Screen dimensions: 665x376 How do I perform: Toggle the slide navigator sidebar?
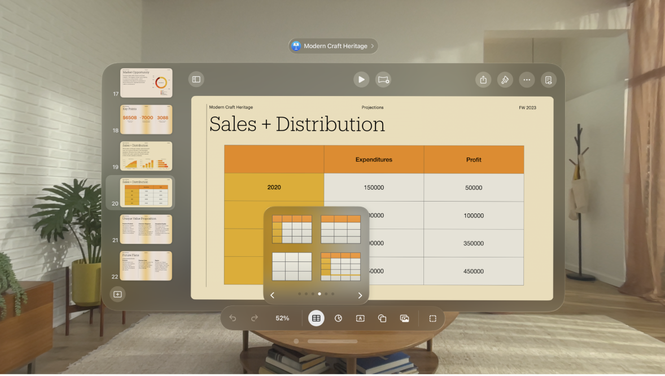click(196, 80)
